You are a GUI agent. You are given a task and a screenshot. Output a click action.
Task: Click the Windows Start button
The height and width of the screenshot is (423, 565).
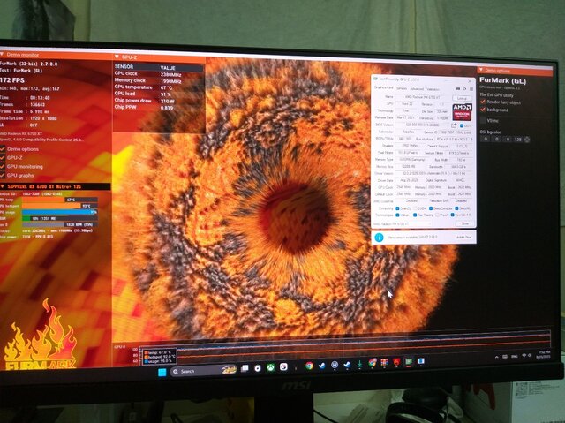click(x=162, y=372)
